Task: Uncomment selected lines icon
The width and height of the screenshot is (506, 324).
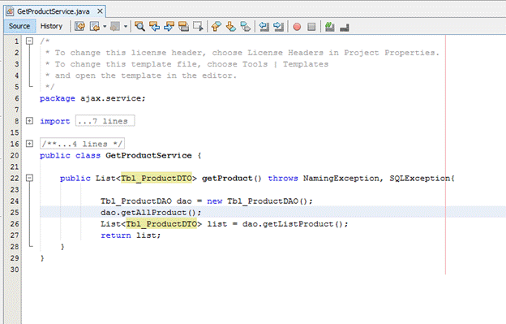Action: coord(345,27)
